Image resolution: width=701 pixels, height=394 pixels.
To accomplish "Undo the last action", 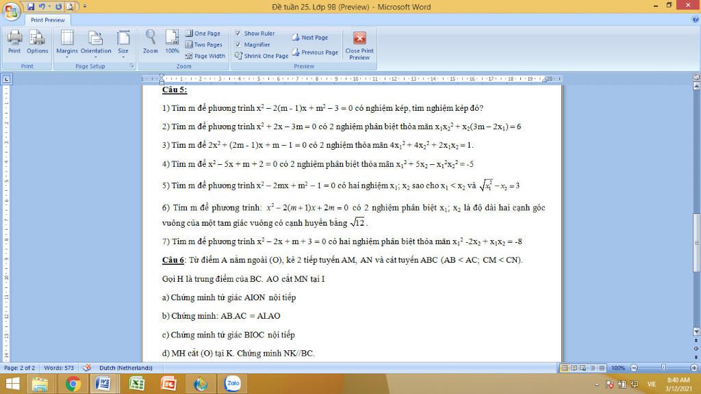I will tap(42, 7).
